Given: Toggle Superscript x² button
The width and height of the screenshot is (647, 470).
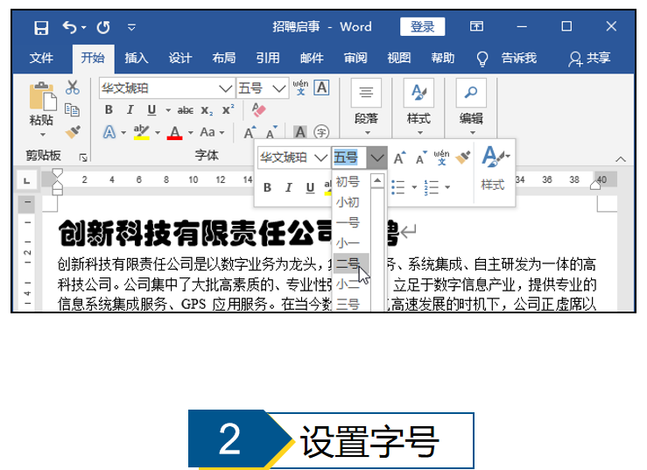Looking at the screenshot, I should click(x=229, y=109).
